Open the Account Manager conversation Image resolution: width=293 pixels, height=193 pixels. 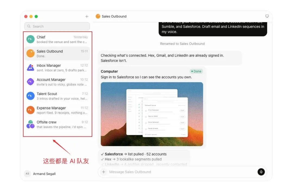pos(57,82)
